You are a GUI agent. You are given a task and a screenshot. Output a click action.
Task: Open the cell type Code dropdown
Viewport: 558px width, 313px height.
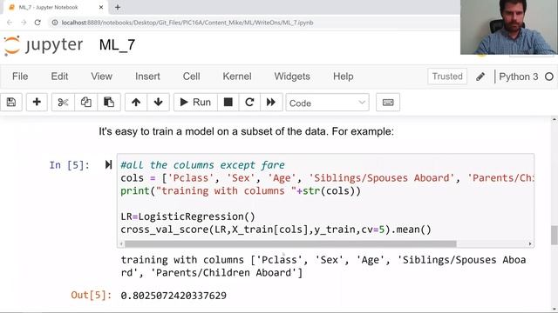[x=327, y=103]
